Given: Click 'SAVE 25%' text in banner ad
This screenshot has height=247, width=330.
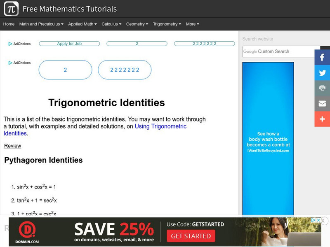Looking at the screenshot, I should click(x=114, y=229).
